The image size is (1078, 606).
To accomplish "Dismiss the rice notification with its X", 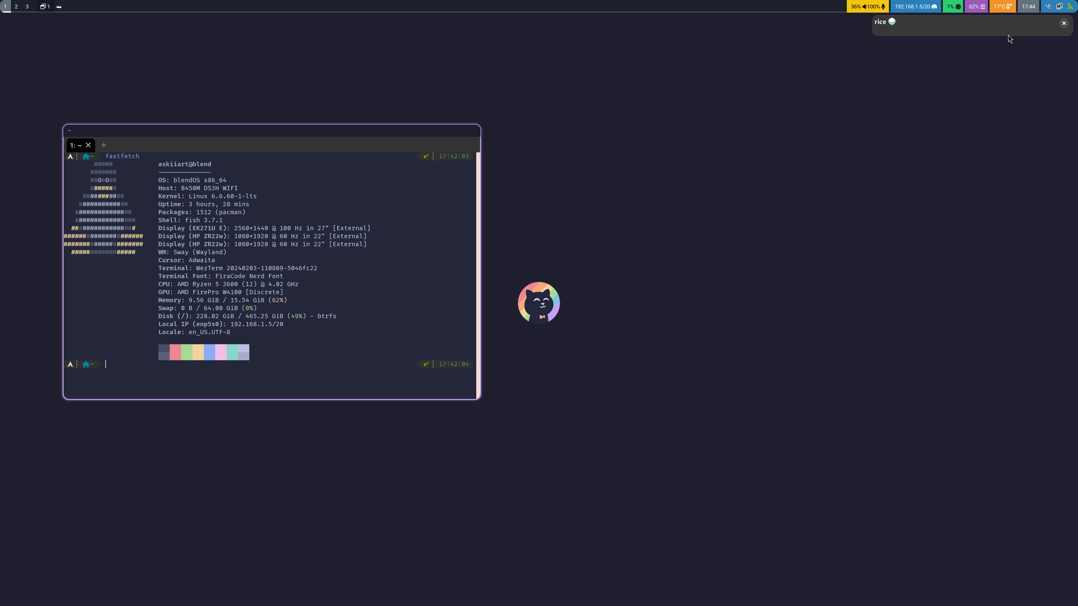I will 1064,23.
